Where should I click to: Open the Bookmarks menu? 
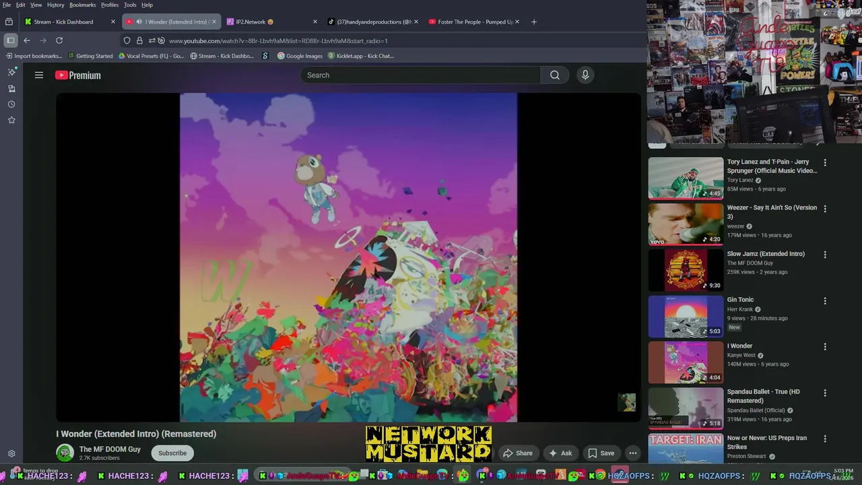pyautogui.click(x=83, y=5)
